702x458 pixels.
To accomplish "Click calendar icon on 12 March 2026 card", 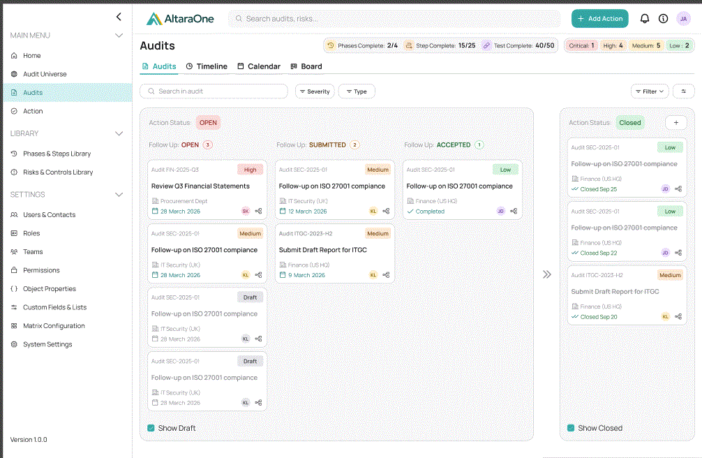I will pos(283,211).
